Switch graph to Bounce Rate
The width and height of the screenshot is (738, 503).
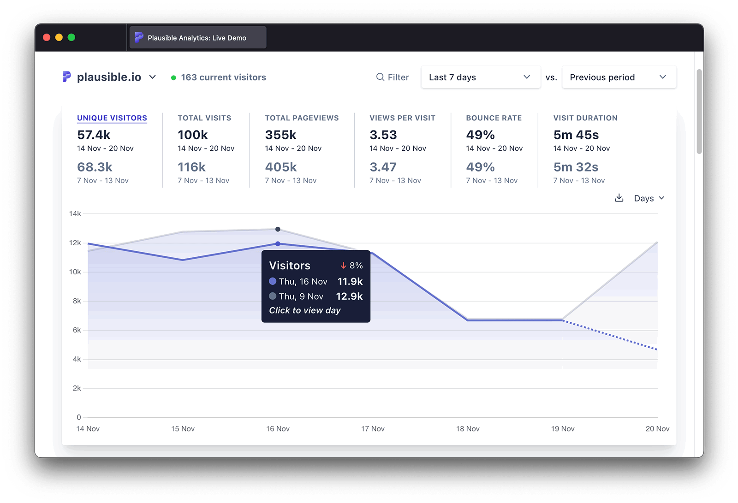coord(494,118)
